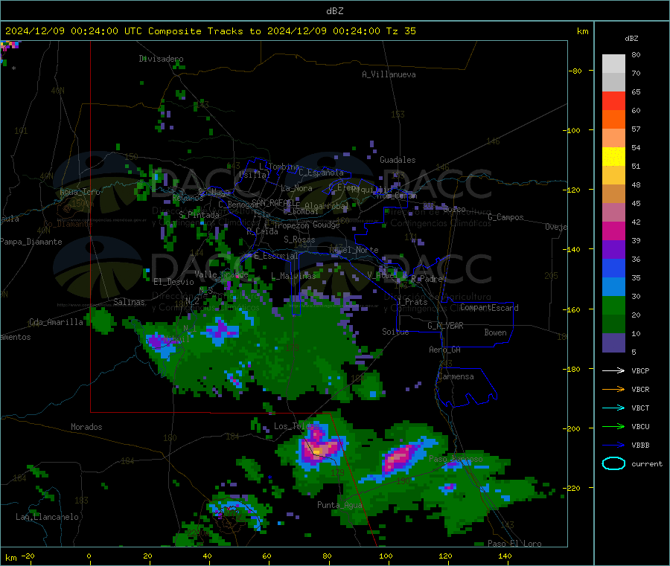The height and width of the screenshot is (566, 670).
Task: Click the Divisadero place label
Action: tap(161, 59)
